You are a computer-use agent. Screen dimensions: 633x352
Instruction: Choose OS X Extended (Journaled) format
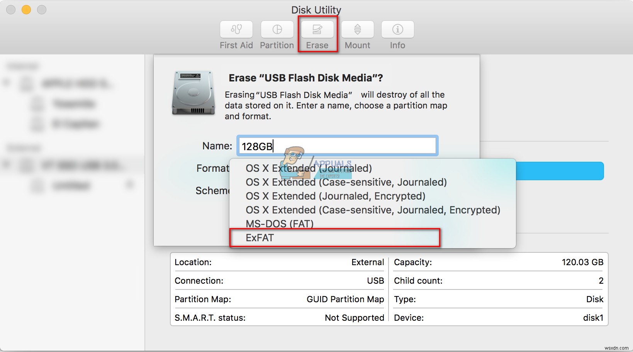coord(308,168)
